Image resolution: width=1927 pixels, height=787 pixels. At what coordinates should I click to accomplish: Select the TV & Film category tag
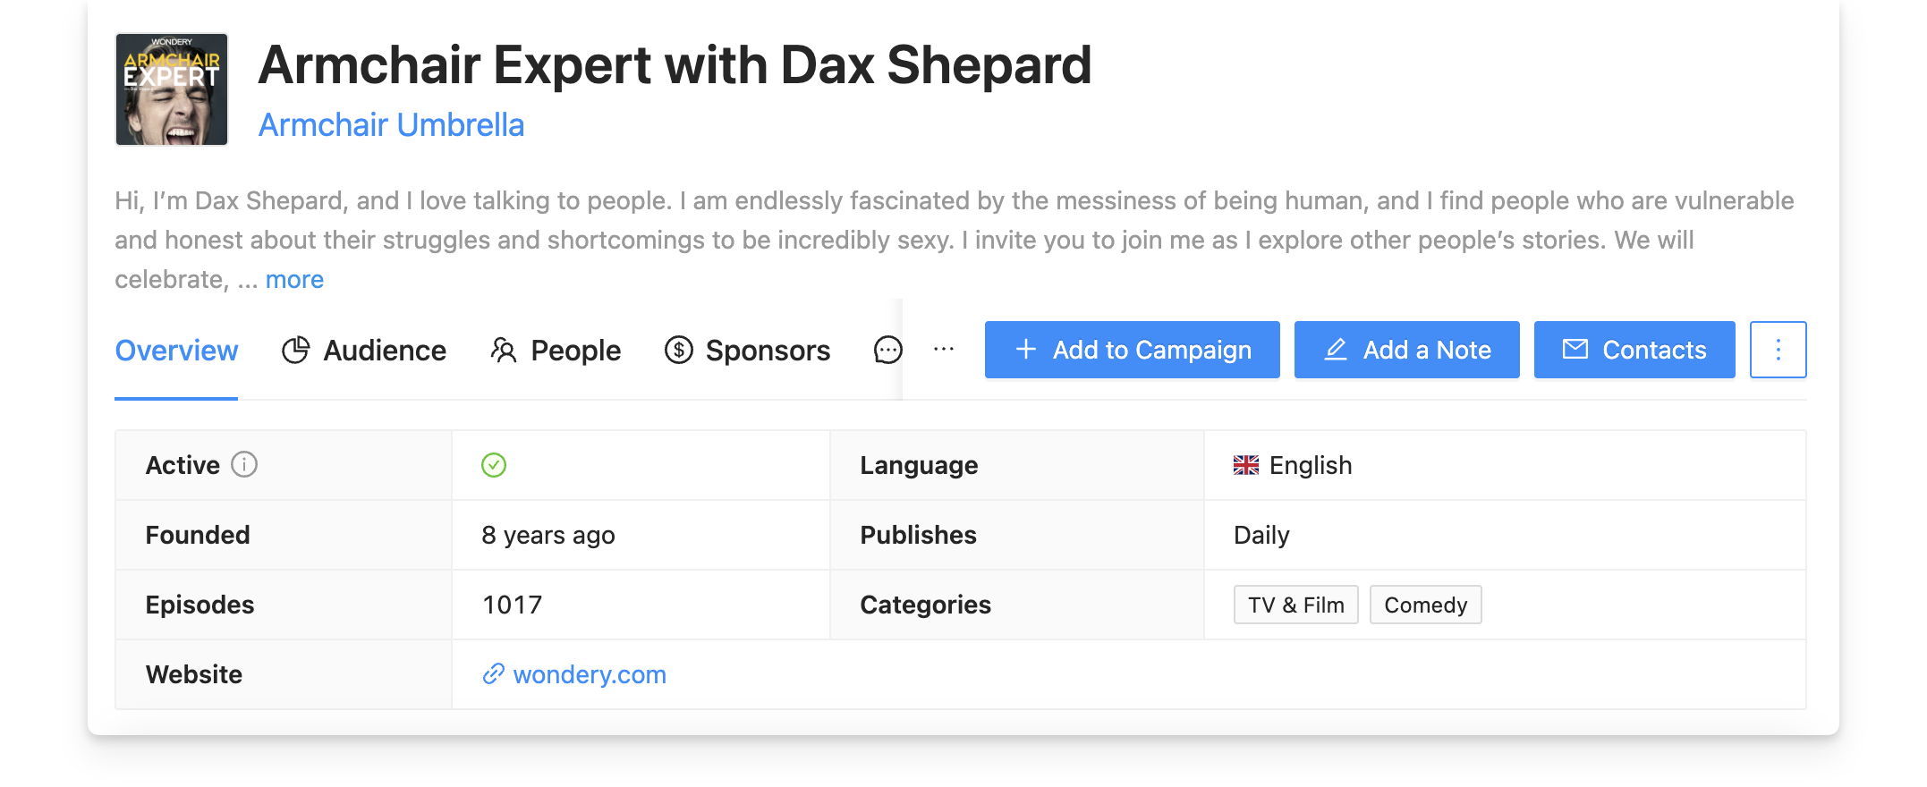click(x=1295, y=605)
